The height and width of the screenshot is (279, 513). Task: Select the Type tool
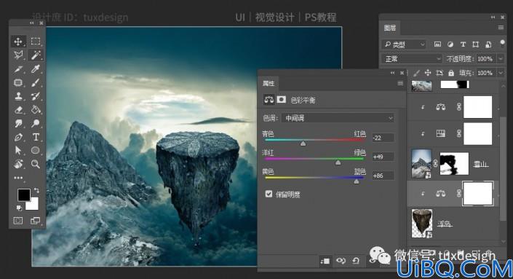point(36,137)
